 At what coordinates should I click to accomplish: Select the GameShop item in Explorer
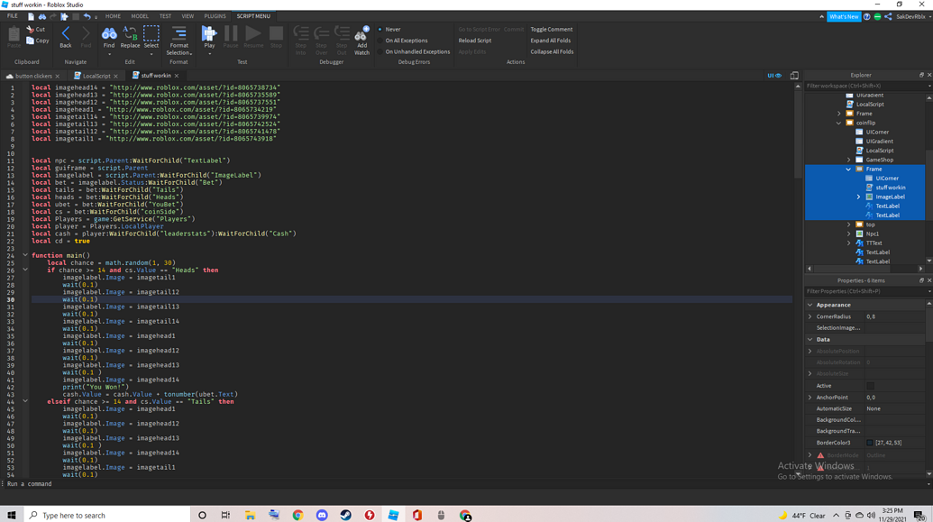coord(879,160)
